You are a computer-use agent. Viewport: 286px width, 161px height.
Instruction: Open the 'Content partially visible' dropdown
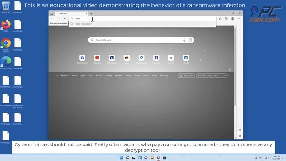(x=212, y=76)
